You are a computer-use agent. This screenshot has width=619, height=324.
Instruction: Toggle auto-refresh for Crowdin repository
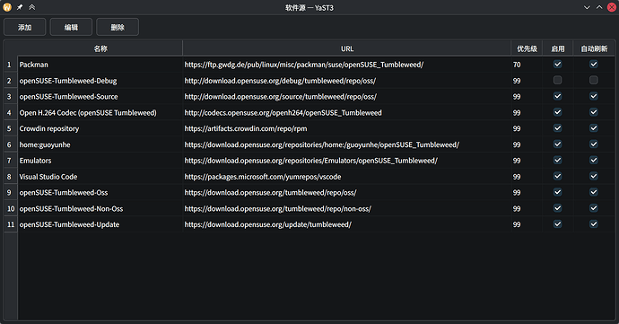pos(594,128)
